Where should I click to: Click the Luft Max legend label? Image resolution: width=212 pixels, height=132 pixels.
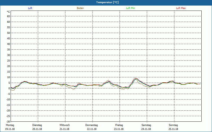[181, 8]
